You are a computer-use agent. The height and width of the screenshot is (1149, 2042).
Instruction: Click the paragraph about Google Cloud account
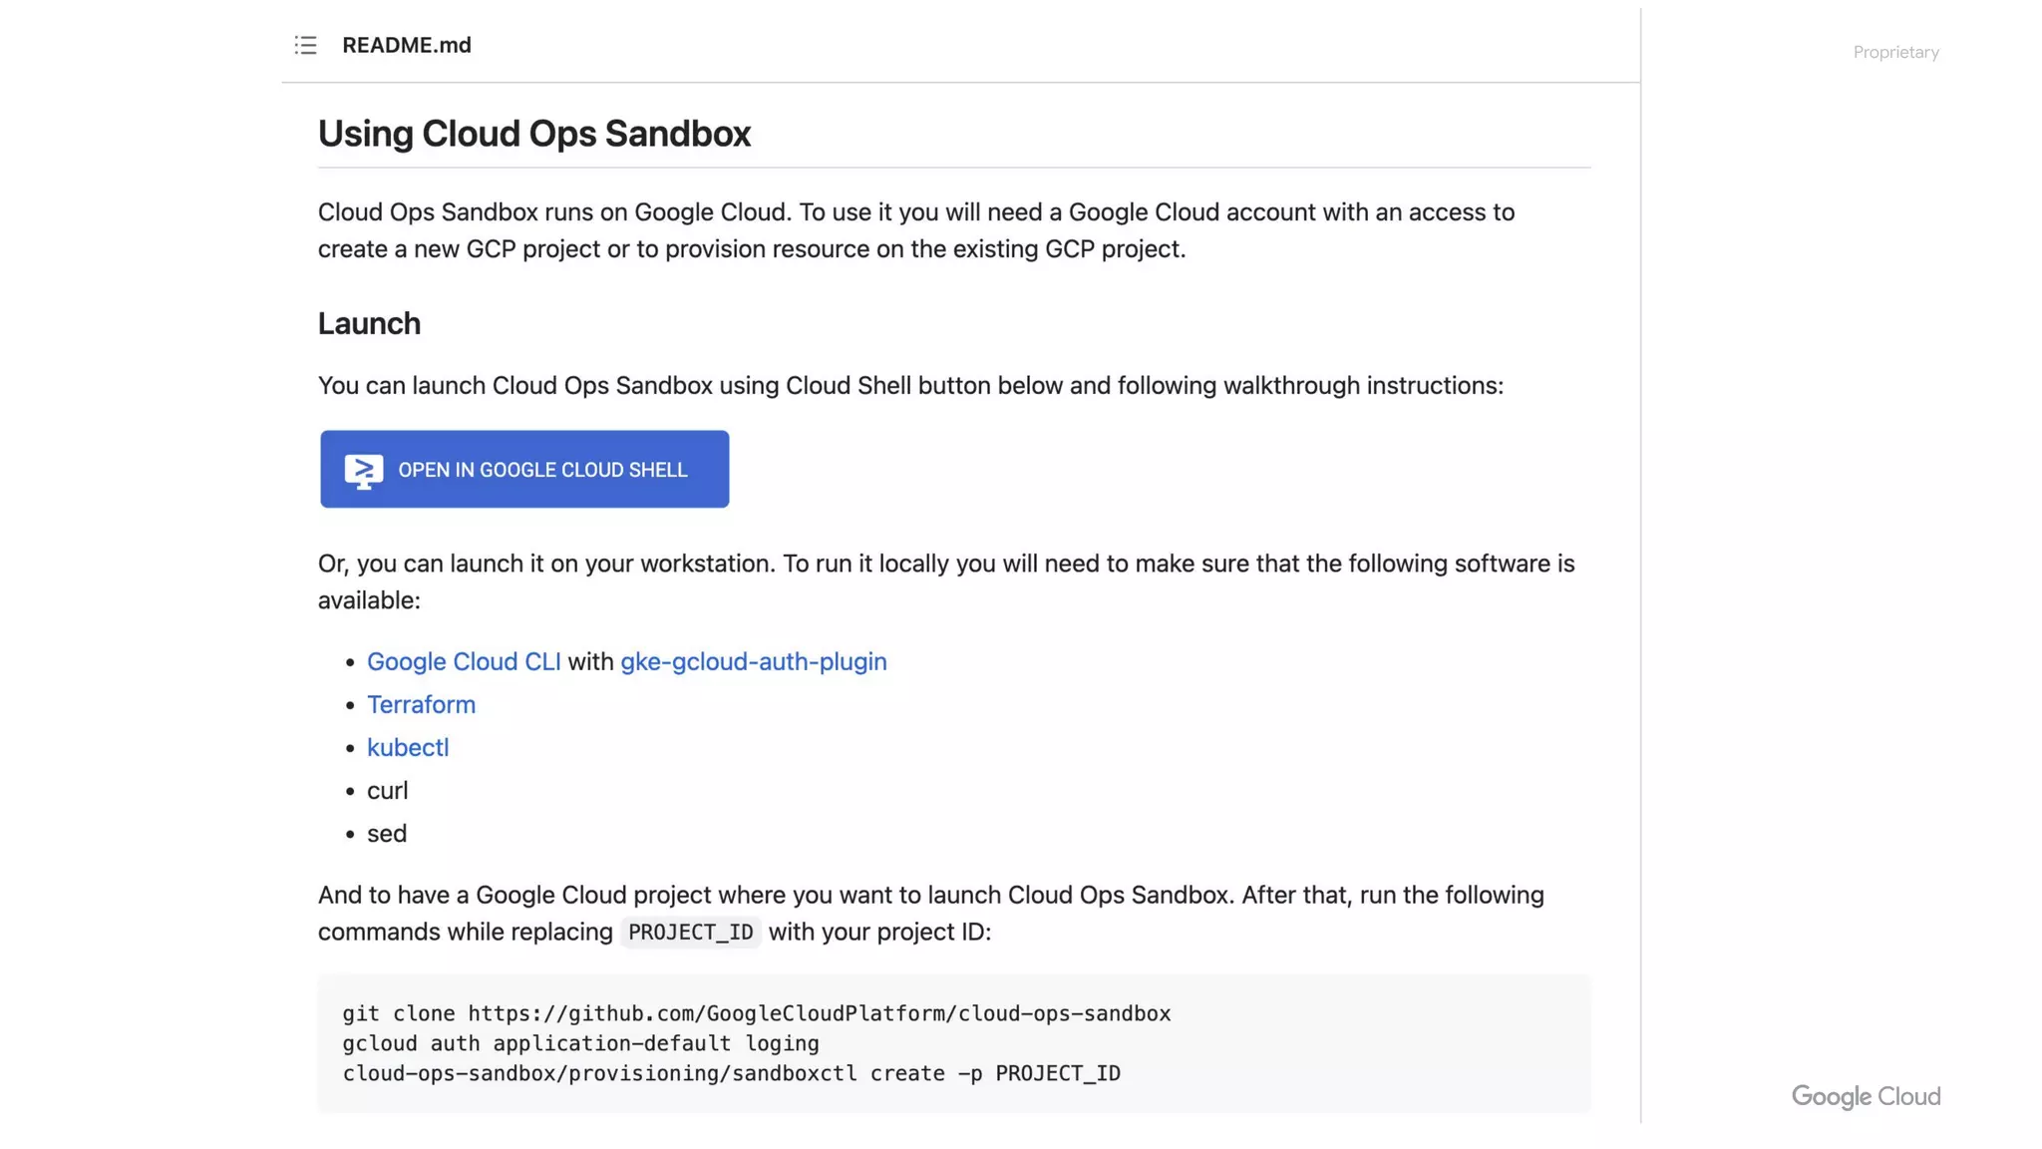click(x=915, y=231)
